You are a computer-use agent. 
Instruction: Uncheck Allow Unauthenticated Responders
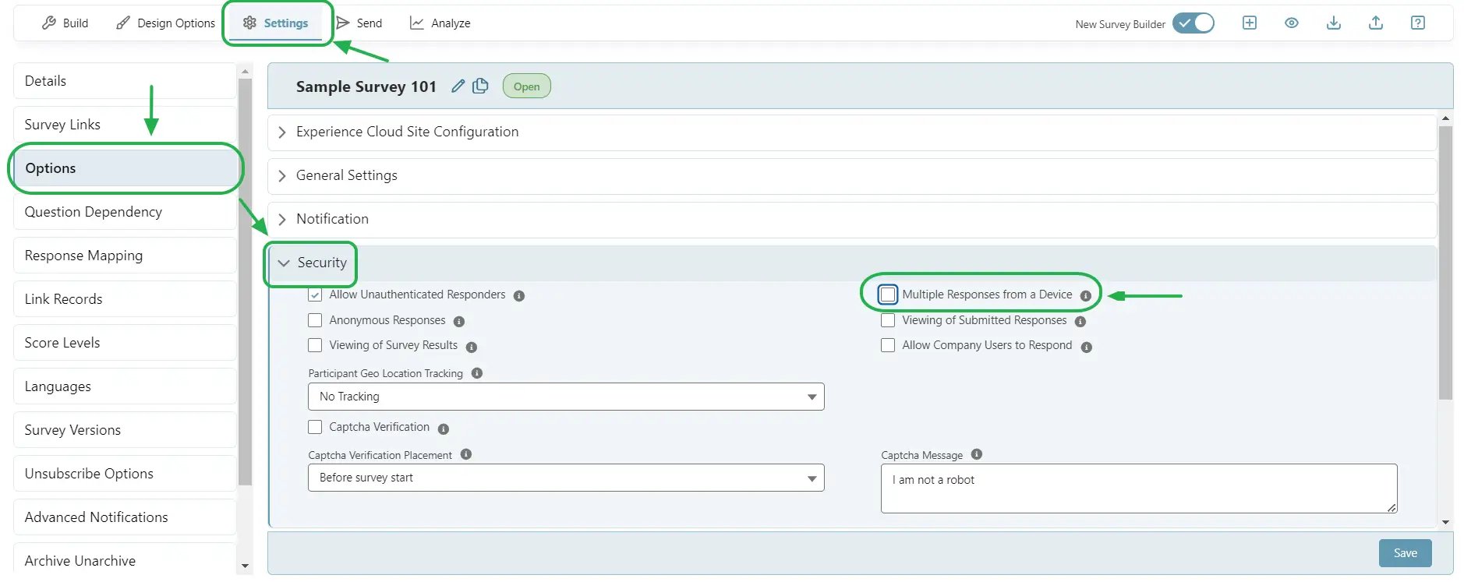pyautogui.click(x=315, y=295)
